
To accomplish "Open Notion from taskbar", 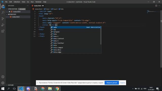I will click(35, 89).
